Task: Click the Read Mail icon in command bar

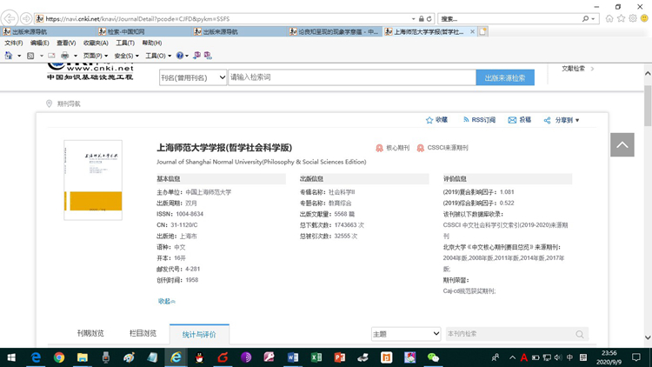Action: pos(51,56)
